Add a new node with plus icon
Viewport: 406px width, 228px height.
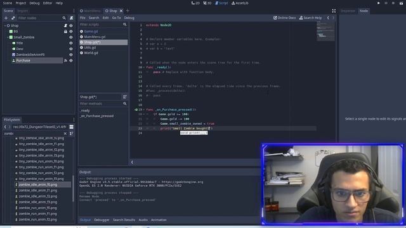(6, 18)
